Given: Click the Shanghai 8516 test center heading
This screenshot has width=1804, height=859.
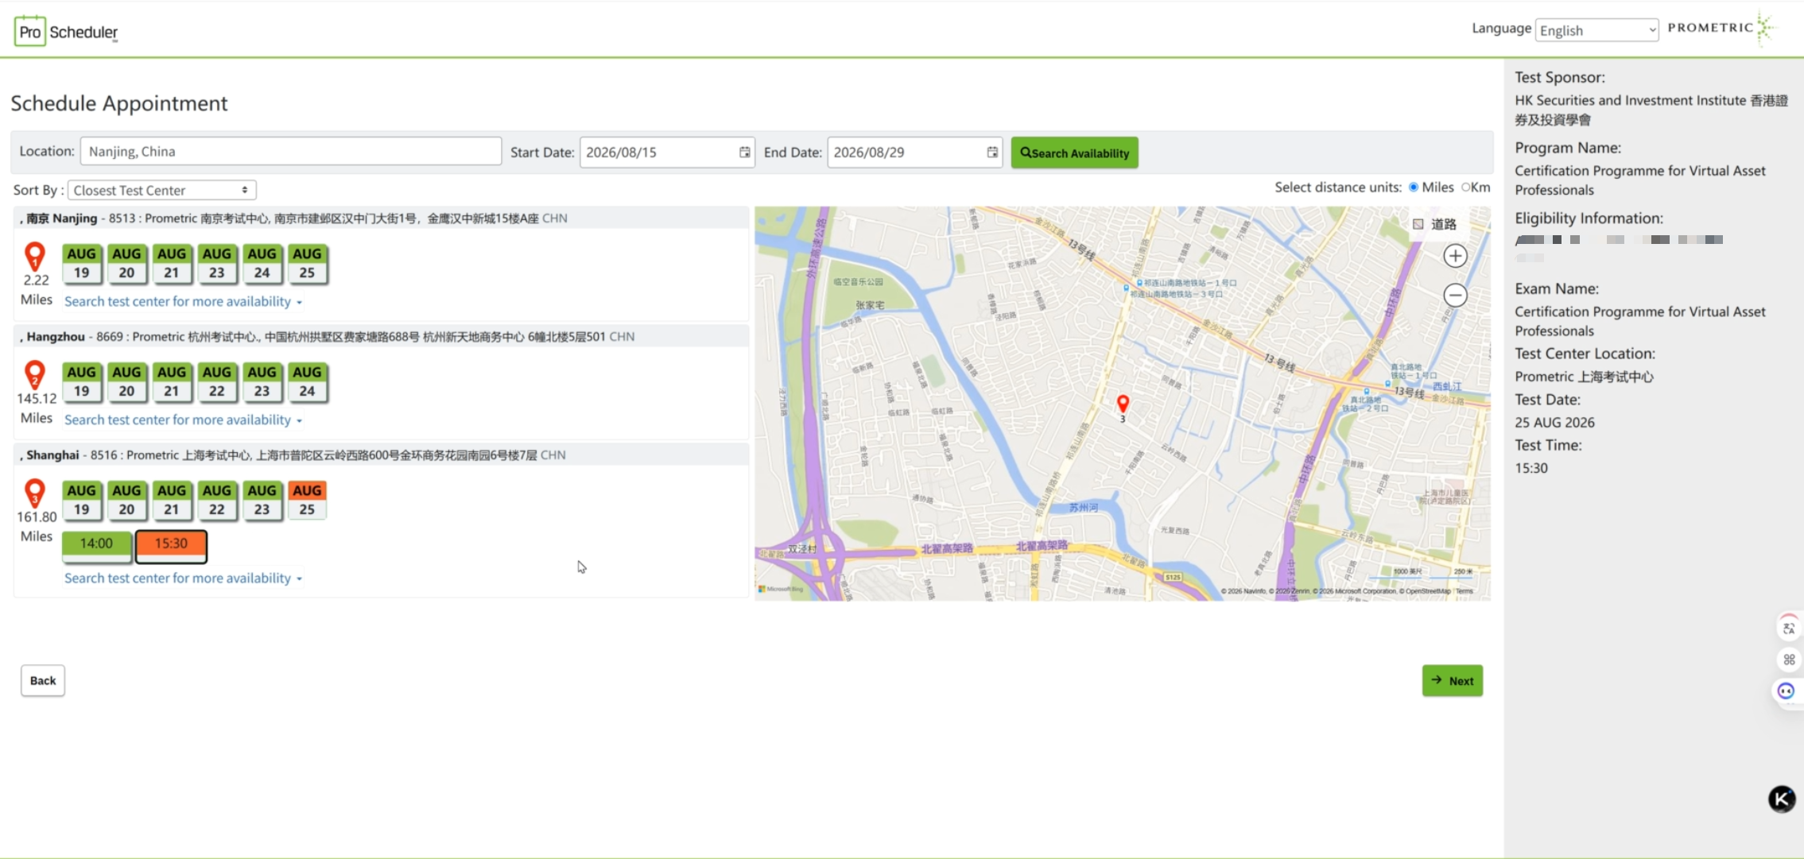Looking at the screenshot, I should pos(382,455).
